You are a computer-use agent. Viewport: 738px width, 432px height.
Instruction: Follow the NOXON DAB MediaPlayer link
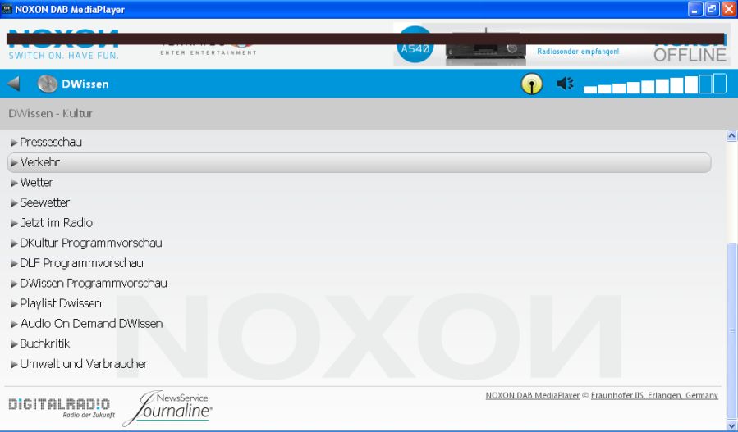(532, 395)
